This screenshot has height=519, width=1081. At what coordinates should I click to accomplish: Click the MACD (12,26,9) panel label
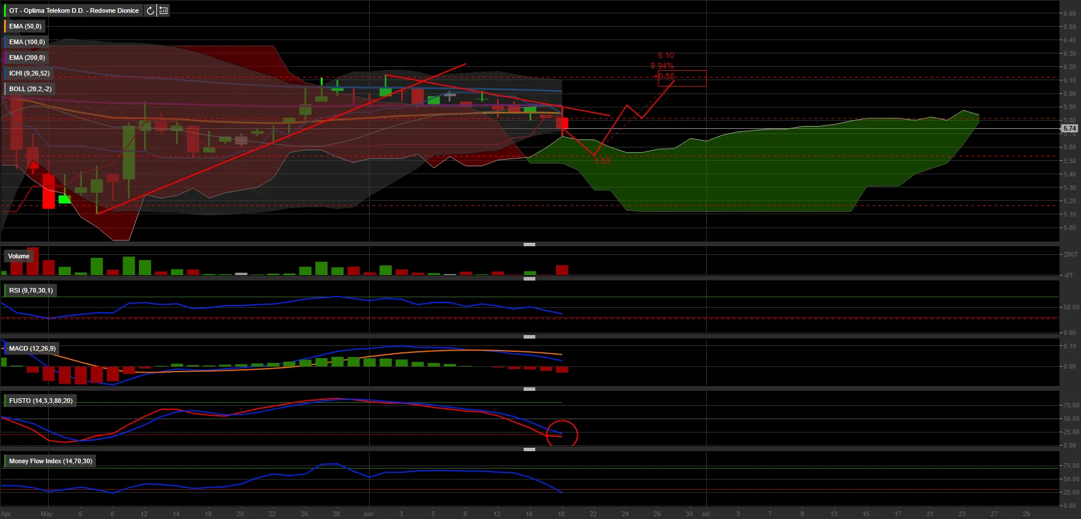click(x=33, y=348)
